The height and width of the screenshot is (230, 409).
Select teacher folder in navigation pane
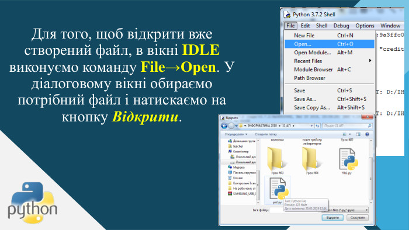click(235, 147)
